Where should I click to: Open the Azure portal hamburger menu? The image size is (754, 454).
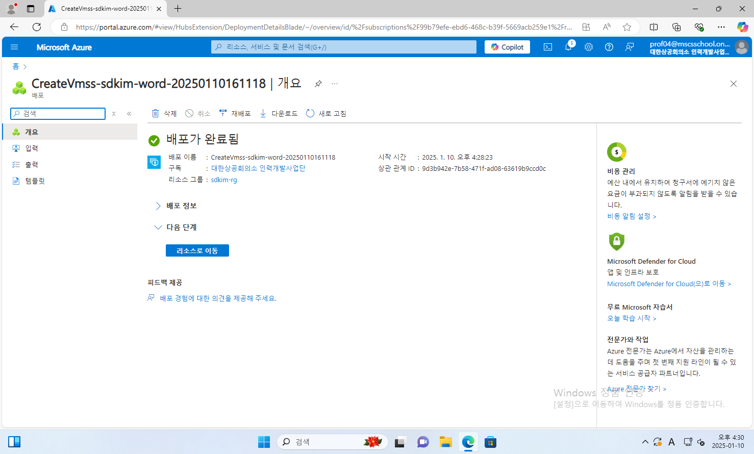(x=14, y=47)
